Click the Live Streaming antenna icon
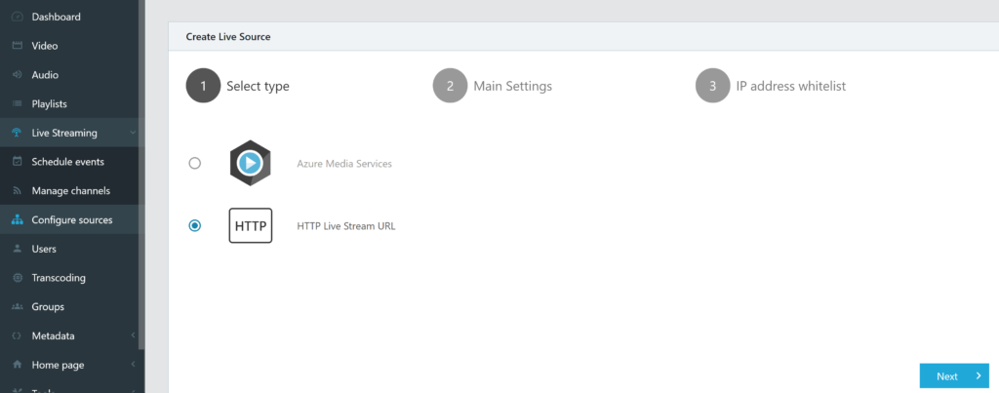This screenshot has height=393, width=999. tap(18, 134)
